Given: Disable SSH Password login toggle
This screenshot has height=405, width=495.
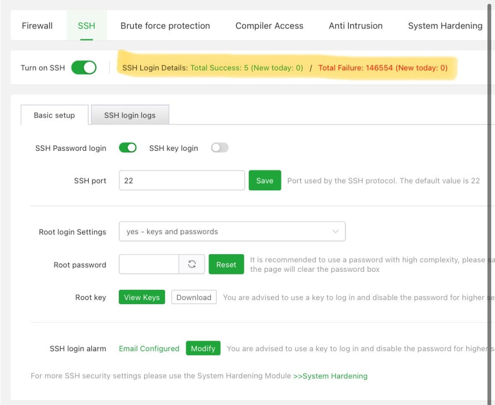Looking at the screenshot, I should [128, 148].
